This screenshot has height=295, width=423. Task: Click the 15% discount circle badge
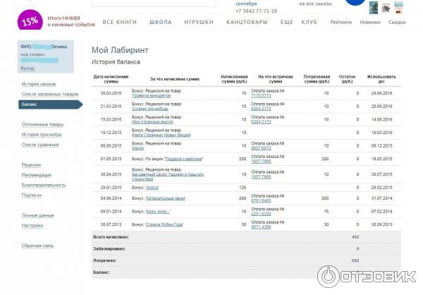(29, 20)
